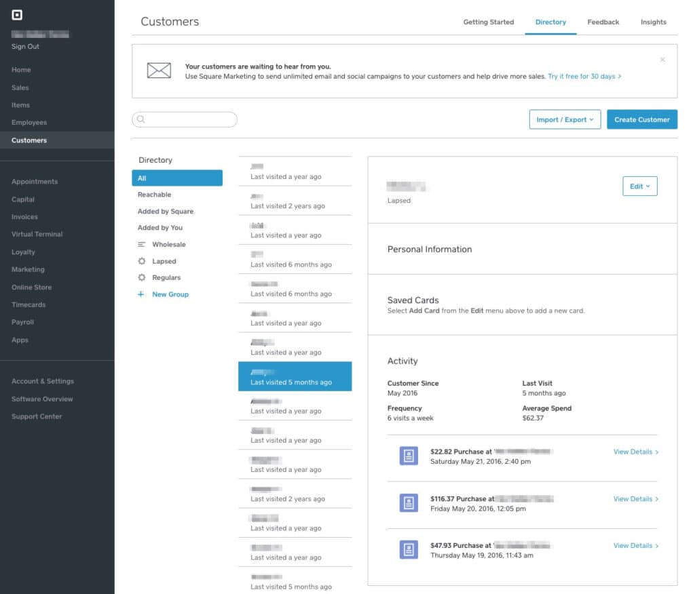Go to the Getting Started tab
Screen dimensions: 695x594
click(489, 22)
